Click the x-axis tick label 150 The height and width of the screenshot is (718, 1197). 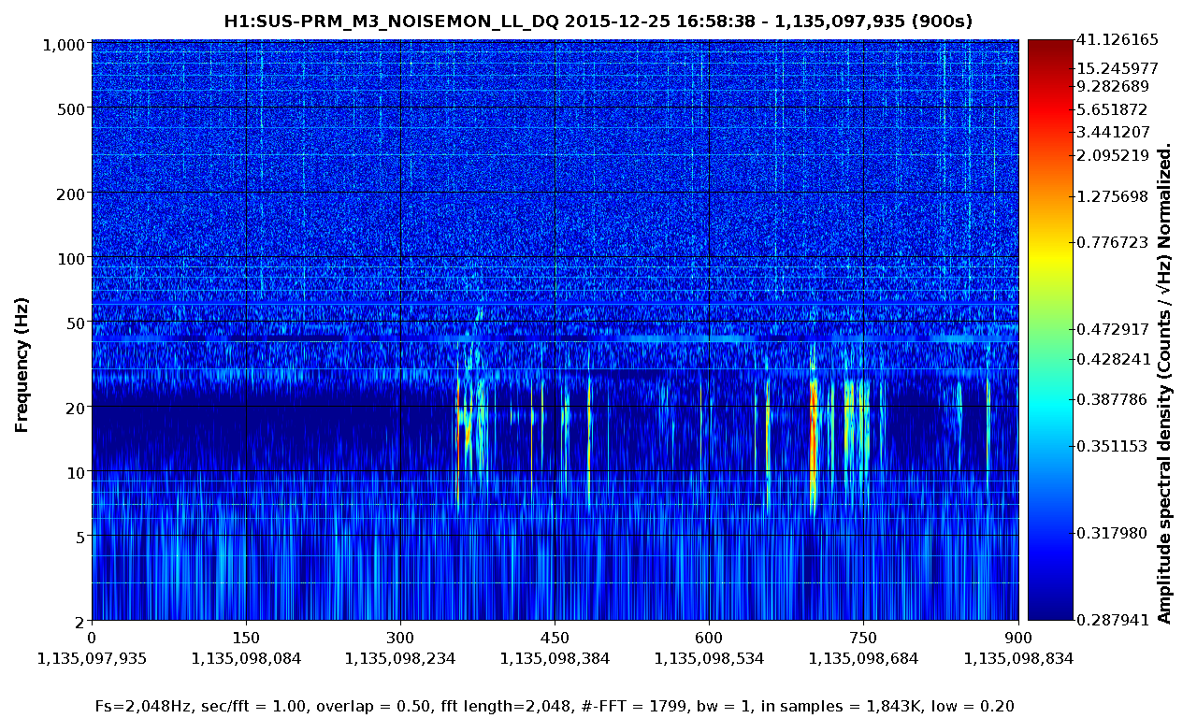click(x=246, y=637)
